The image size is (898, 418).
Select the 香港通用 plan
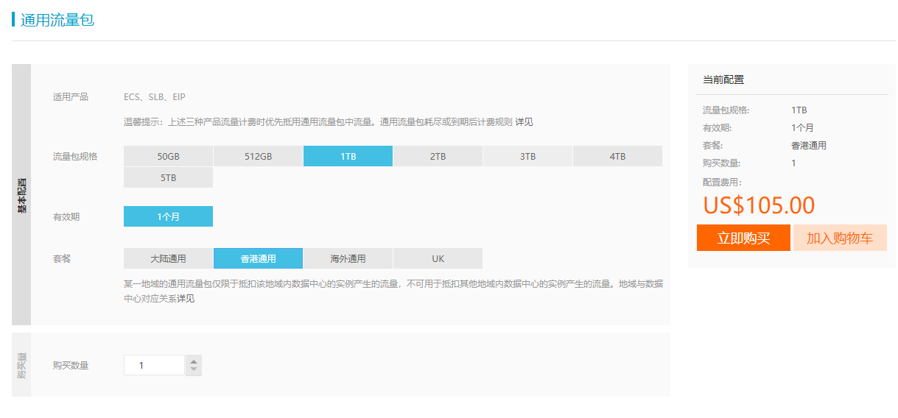258,258
